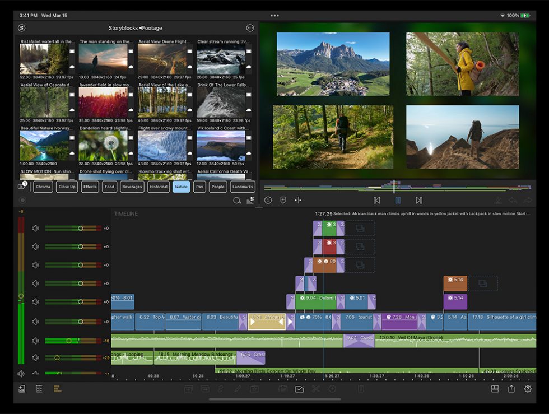Open search in the Storyblocks footage panel
The height and width of the screenshot is (414, 549).
(x=237, y=200)
